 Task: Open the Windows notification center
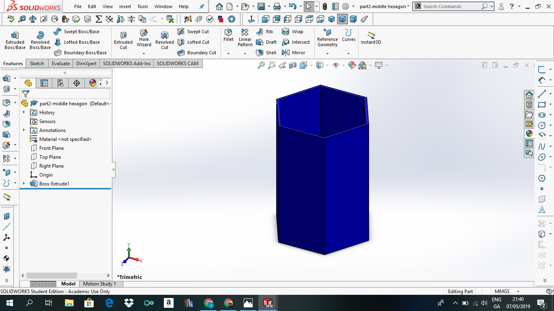coord(541,303)
